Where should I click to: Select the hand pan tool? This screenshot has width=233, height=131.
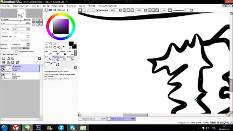59,47
